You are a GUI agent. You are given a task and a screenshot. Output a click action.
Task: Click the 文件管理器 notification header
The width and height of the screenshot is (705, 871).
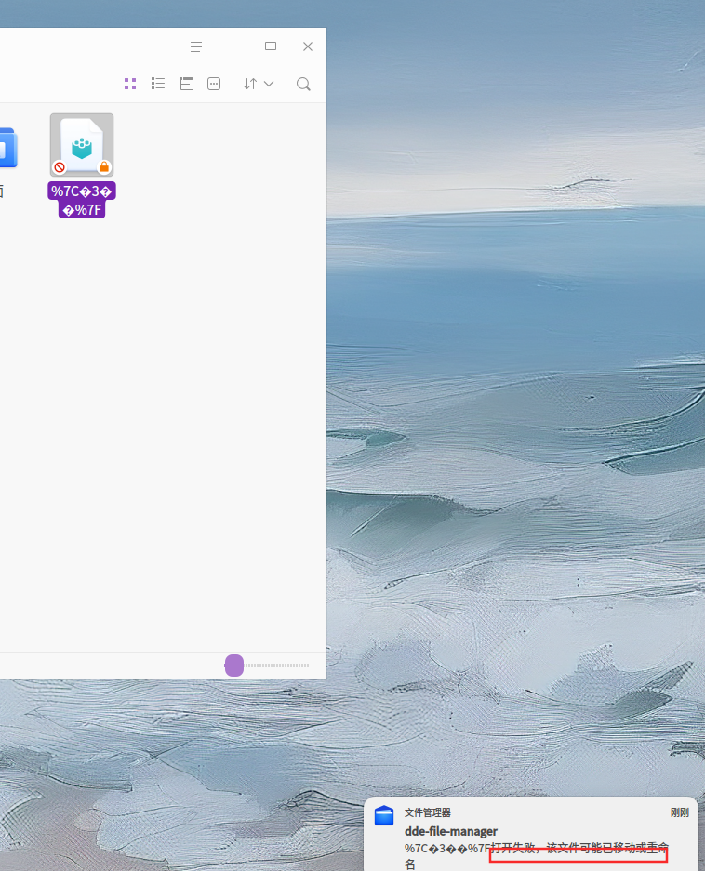pyautogui.click(x=428, y=812)
